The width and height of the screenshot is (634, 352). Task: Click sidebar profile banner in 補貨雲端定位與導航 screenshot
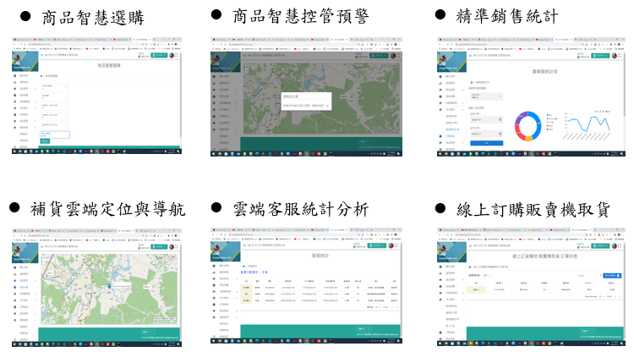[x=25, y=251]
